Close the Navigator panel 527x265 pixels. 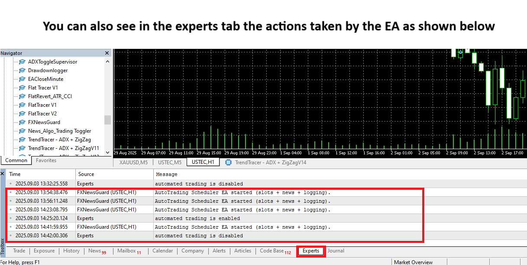tap(107, 53)
